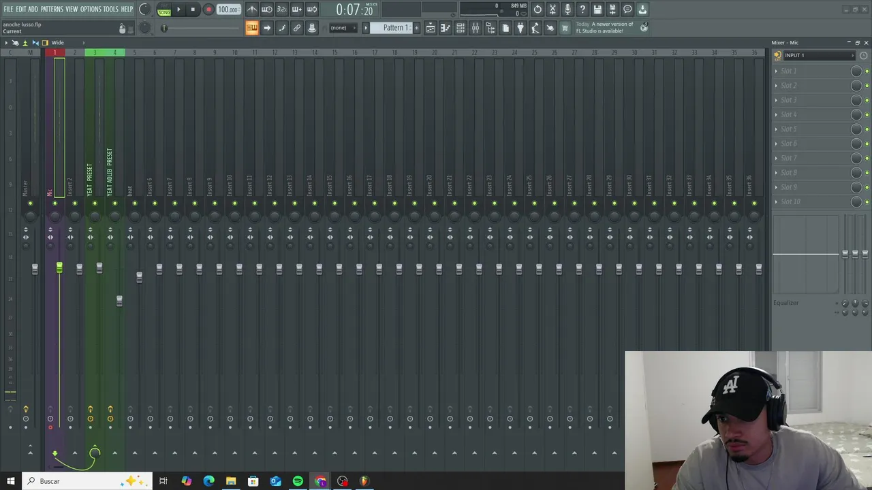
Task: Toggle the typing keyboard to piano icon
Action: point(251,28)
